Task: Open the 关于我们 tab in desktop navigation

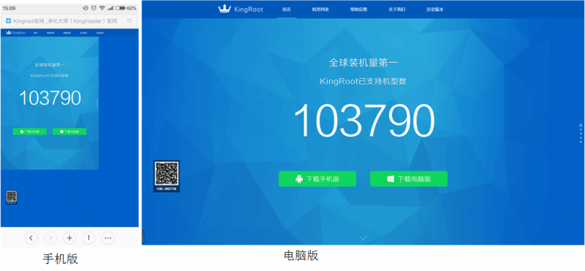Action: pyautogui.click(x=396, y=9)
